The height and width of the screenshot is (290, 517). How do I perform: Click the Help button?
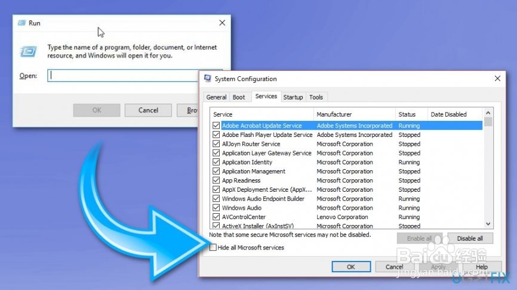tap(482, 267)
